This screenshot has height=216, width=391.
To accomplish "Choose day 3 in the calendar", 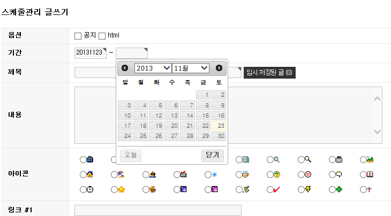I will 125,105.
